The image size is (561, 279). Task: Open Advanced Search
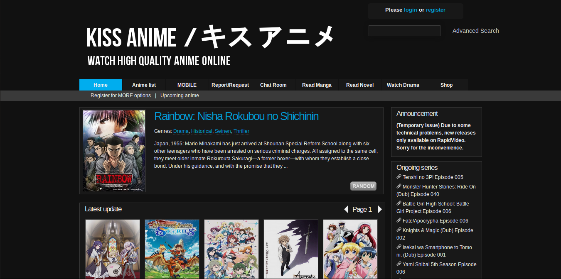pos(475,31)
